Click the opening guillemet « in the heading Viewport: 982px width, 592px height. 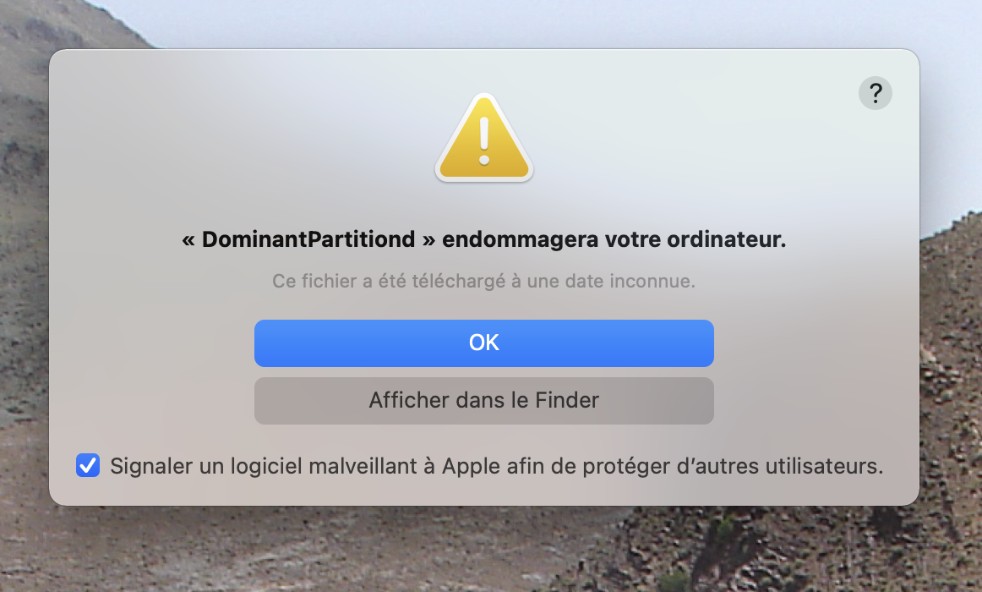coord(188,240)
